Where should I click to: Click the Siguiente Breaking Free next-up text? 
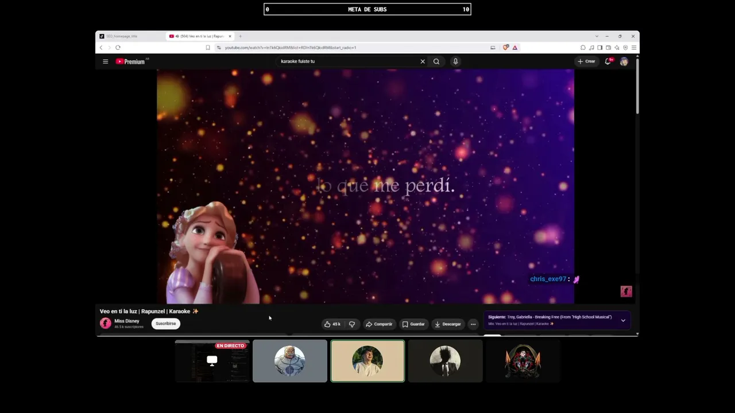pos(550,317)
